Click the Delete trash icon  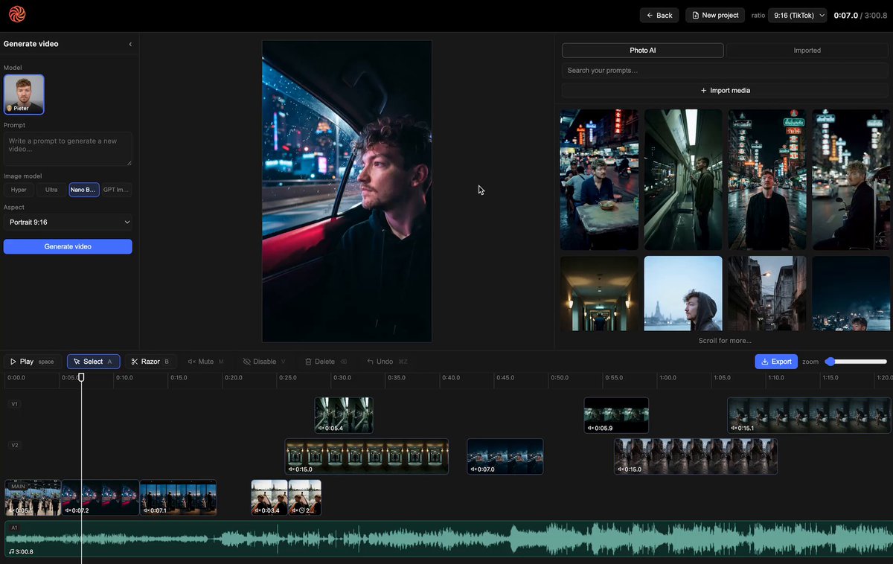pyautogui.click(x=308, y=362)
